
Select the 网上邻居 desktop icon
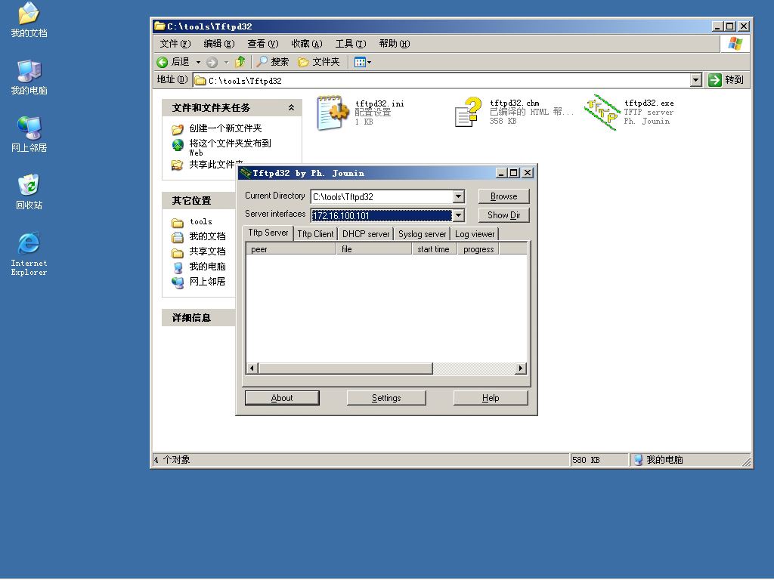tap(29, 134)
